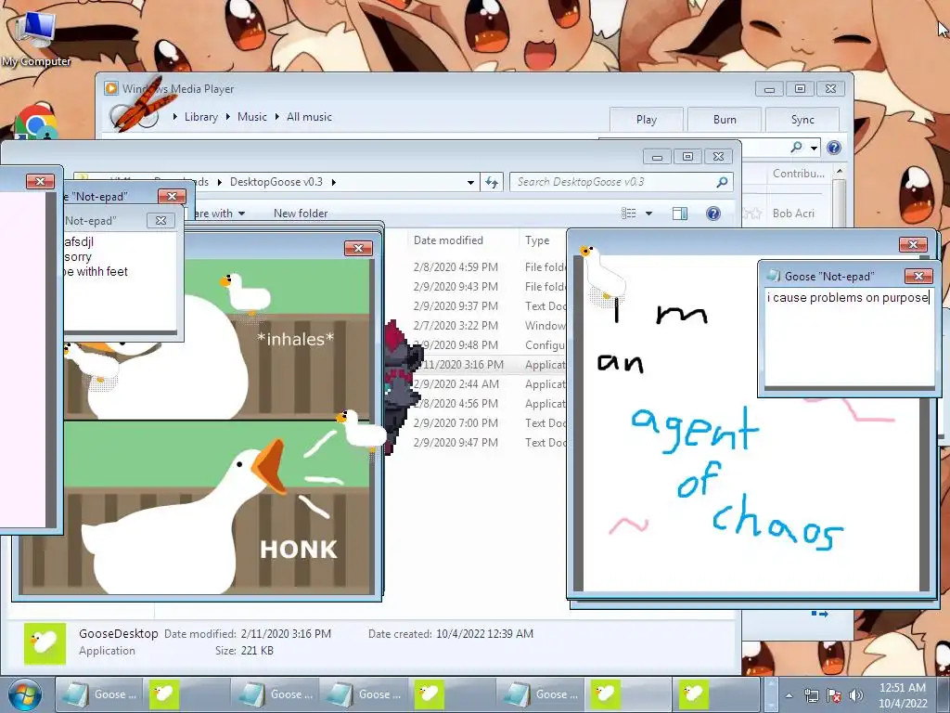Open the Share with dropdown in Explorer
The image size is (950, 713).
click(219, 214)
